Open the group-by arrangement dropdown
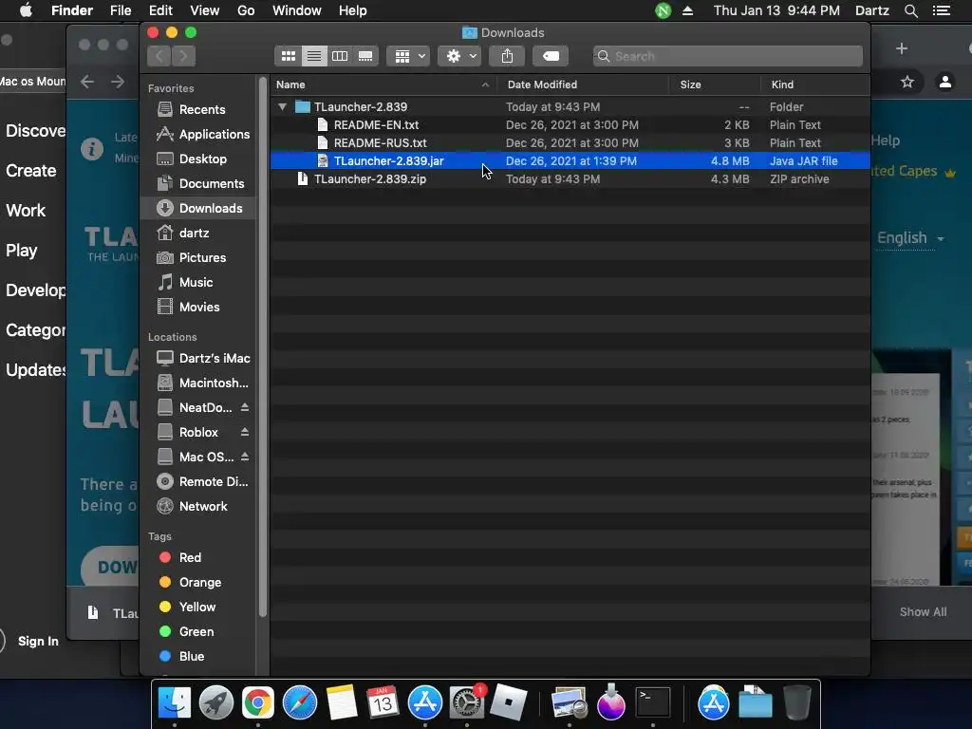This screenshot has width=972, height=729. coord(408,56)
